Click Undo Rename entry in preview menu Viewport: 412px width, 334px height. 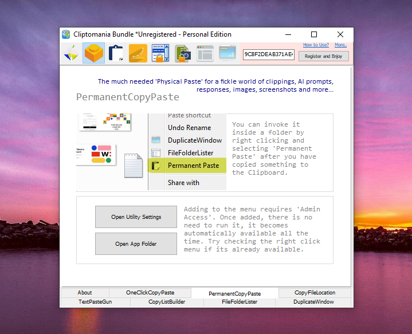click(x=190, y=128)
